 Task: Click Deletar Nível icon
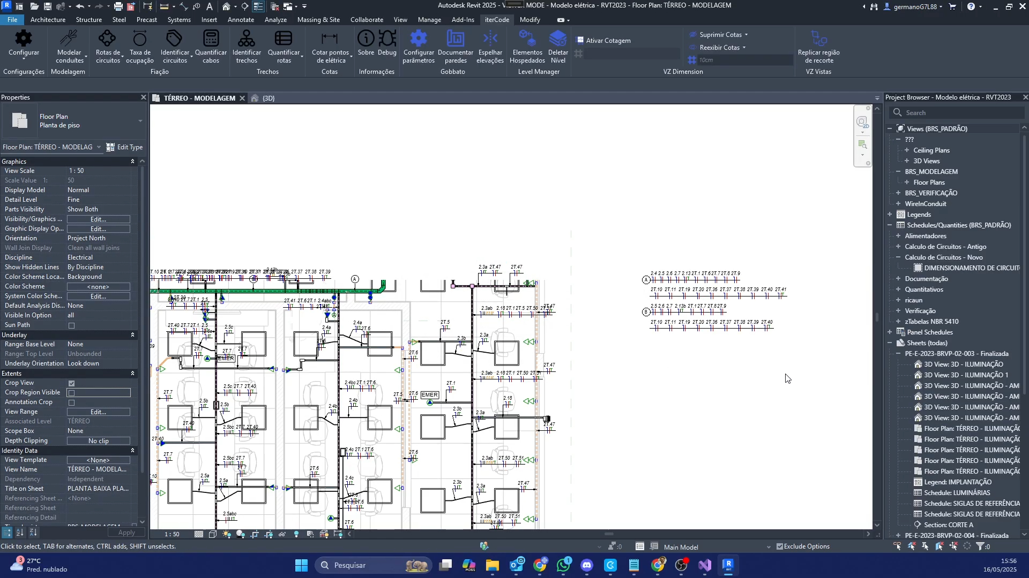click(x=558, y=39)
